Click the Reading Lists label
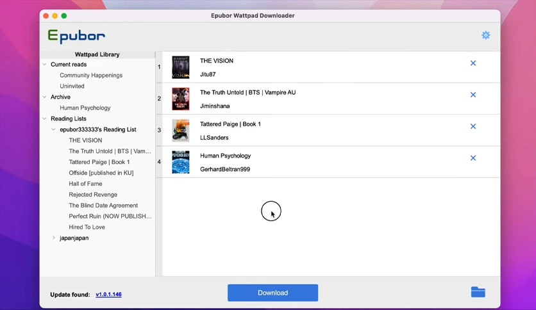536x310 pixels. [69, 118]
